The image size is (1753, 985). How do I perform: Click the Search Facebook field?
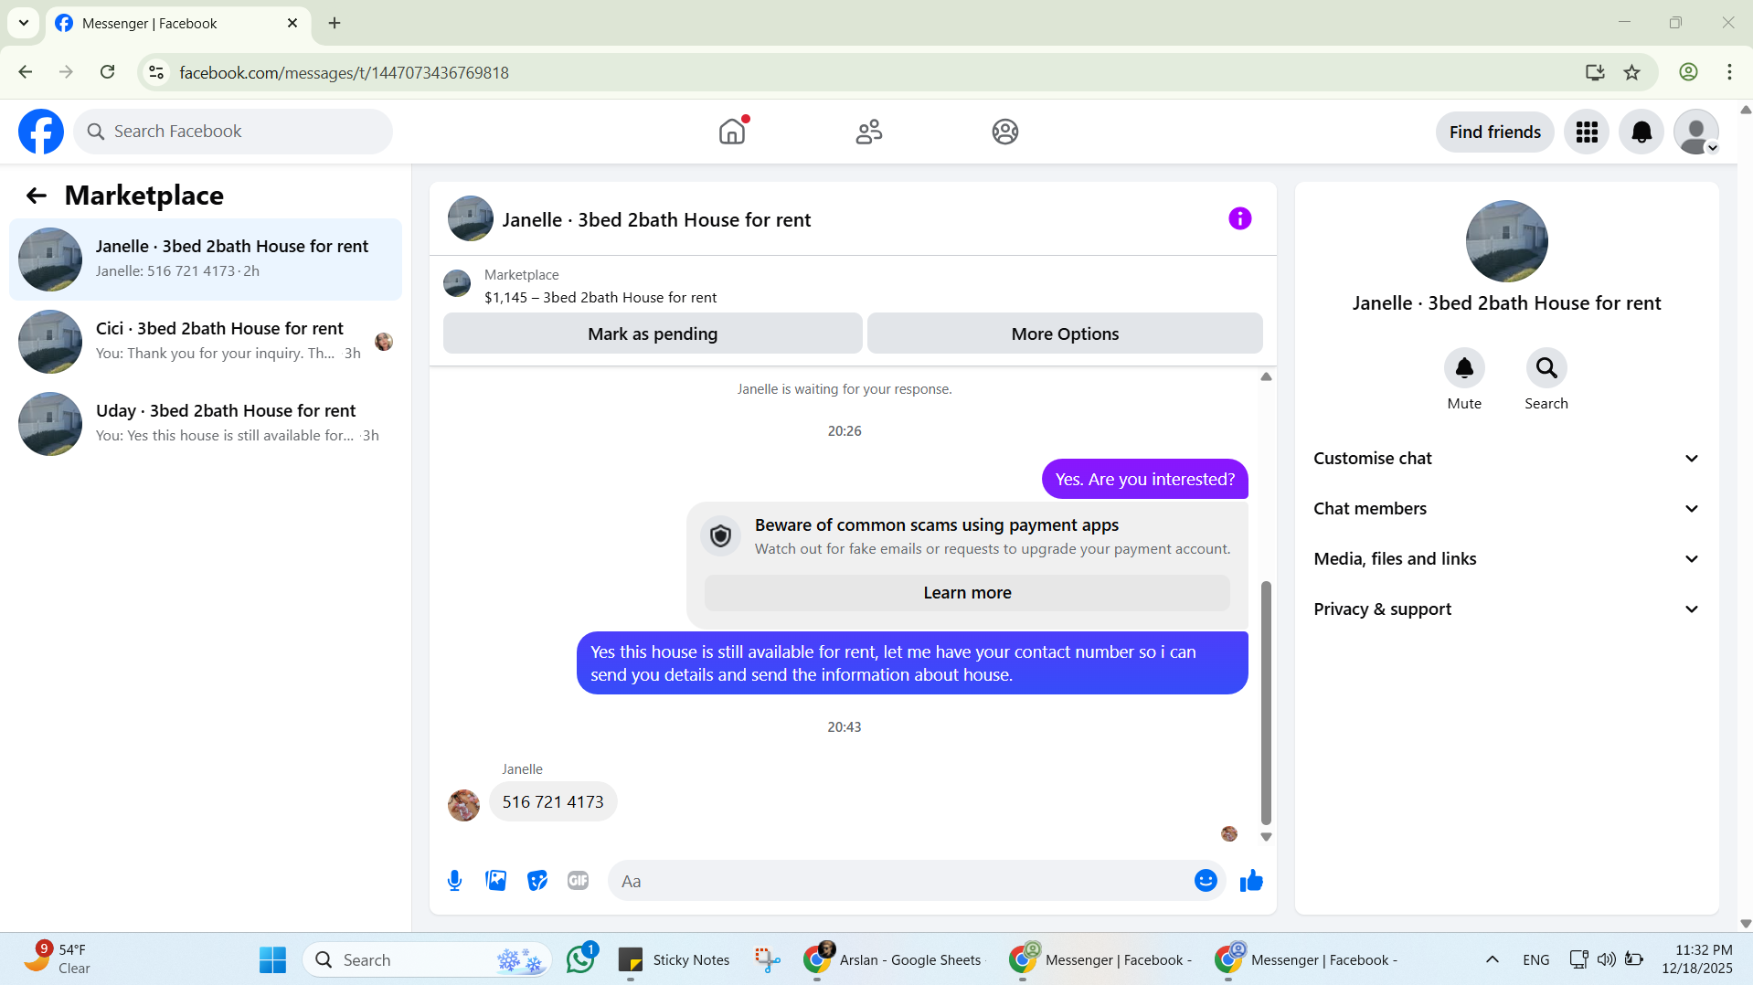(x=233, y=132)
